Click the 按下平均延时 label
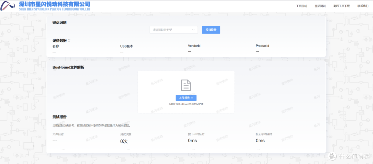The height and width of the screenshot is (164, 373). 196,134
